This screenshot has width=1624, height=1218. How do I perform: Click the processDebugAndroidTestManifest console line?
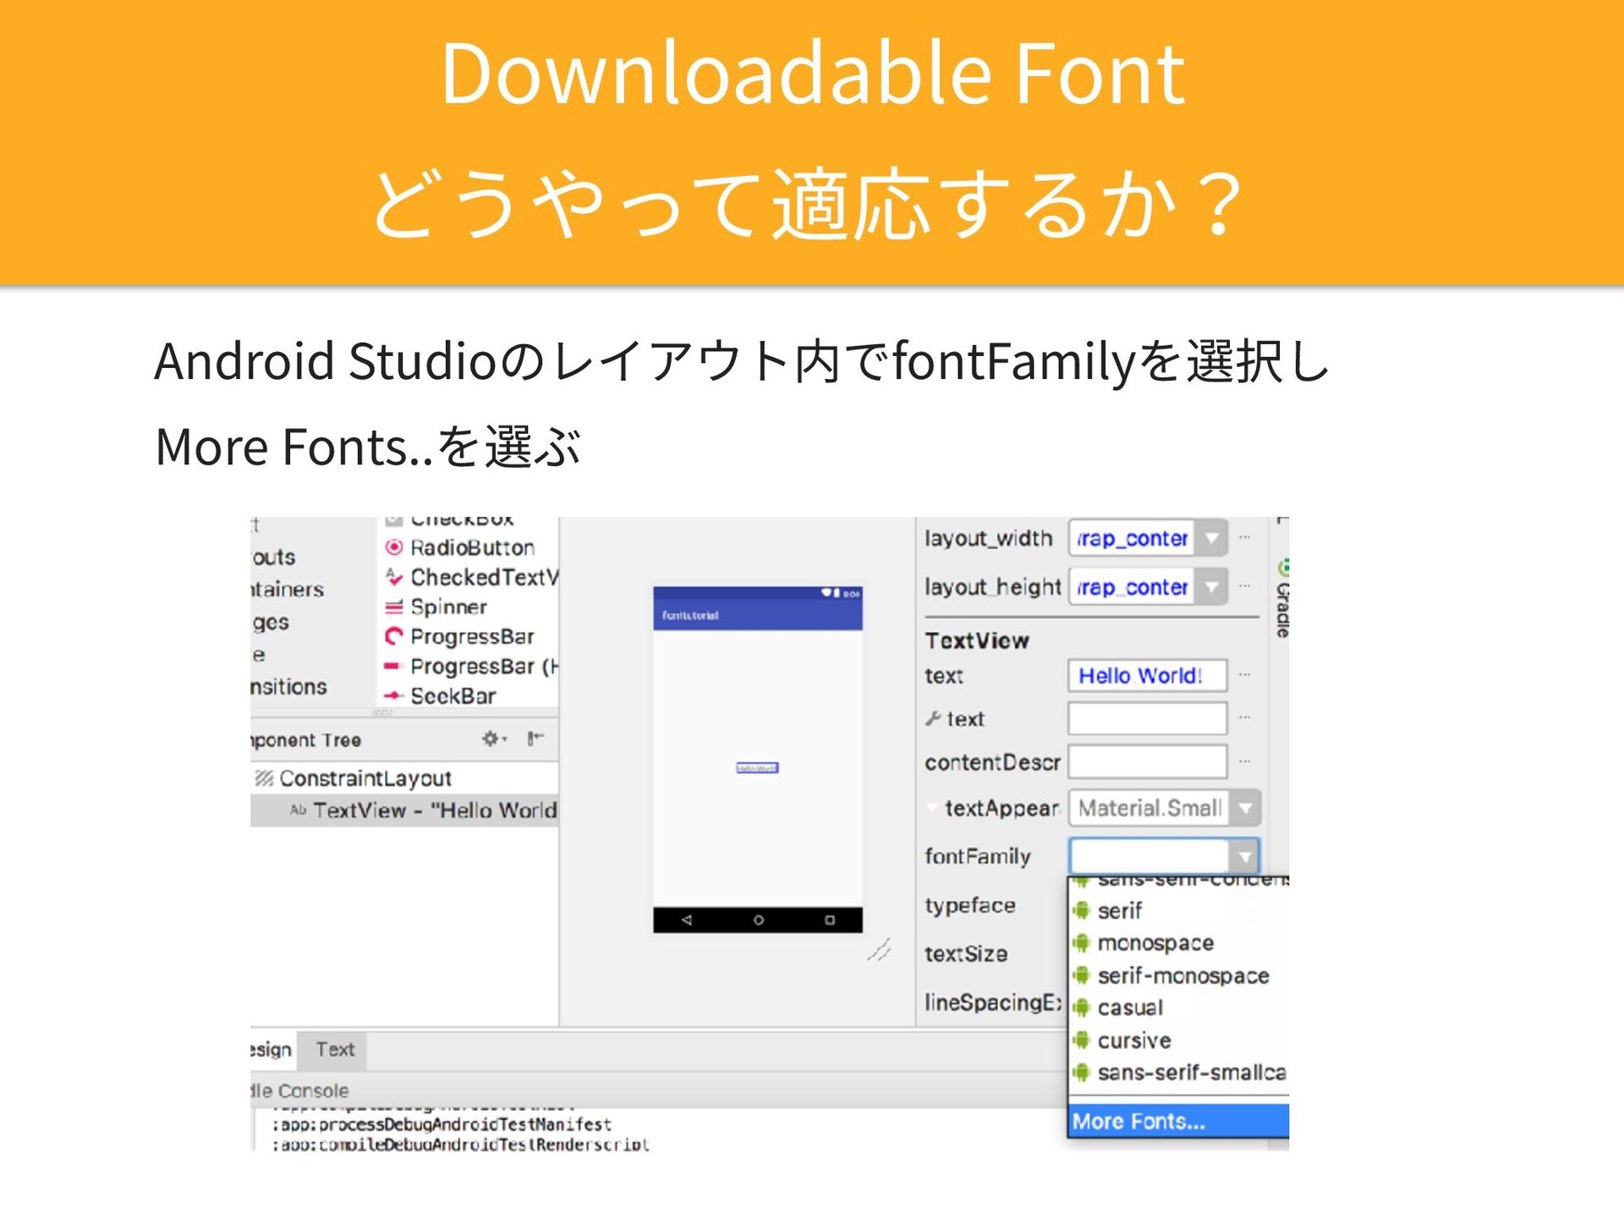pos(442,1125)
